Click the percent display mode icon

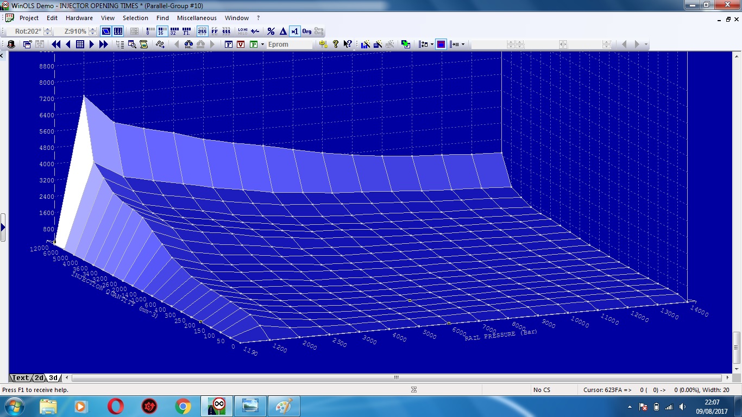point(271,31)
